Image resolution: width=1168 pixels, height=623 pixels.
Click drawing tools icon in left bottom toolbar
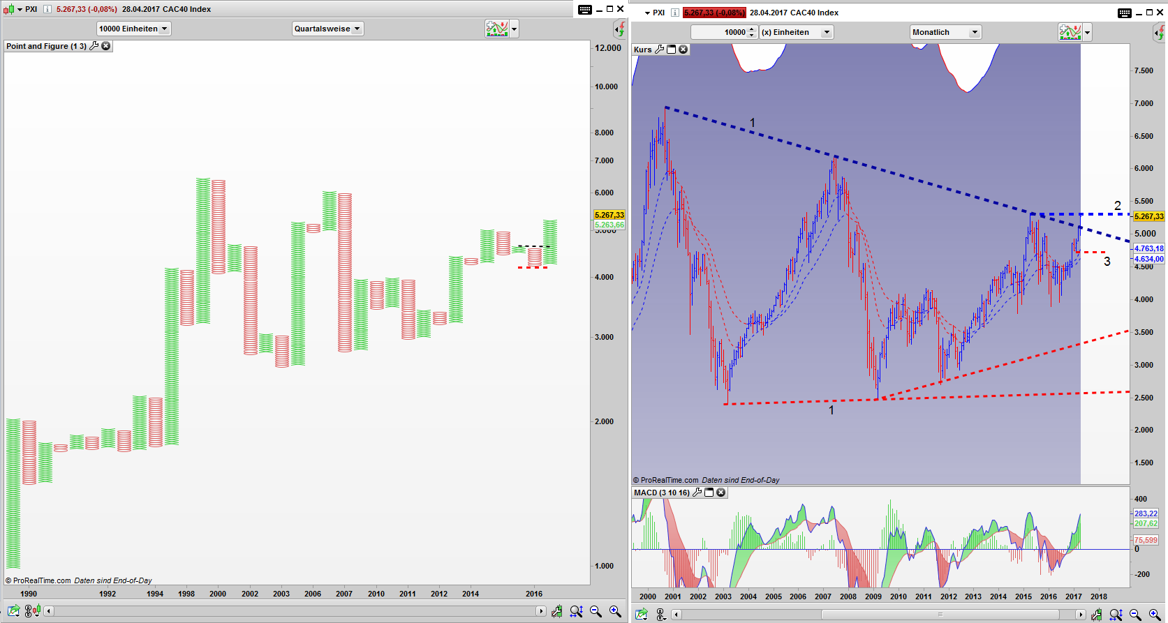pyautogui.click(x=556, y=612)
